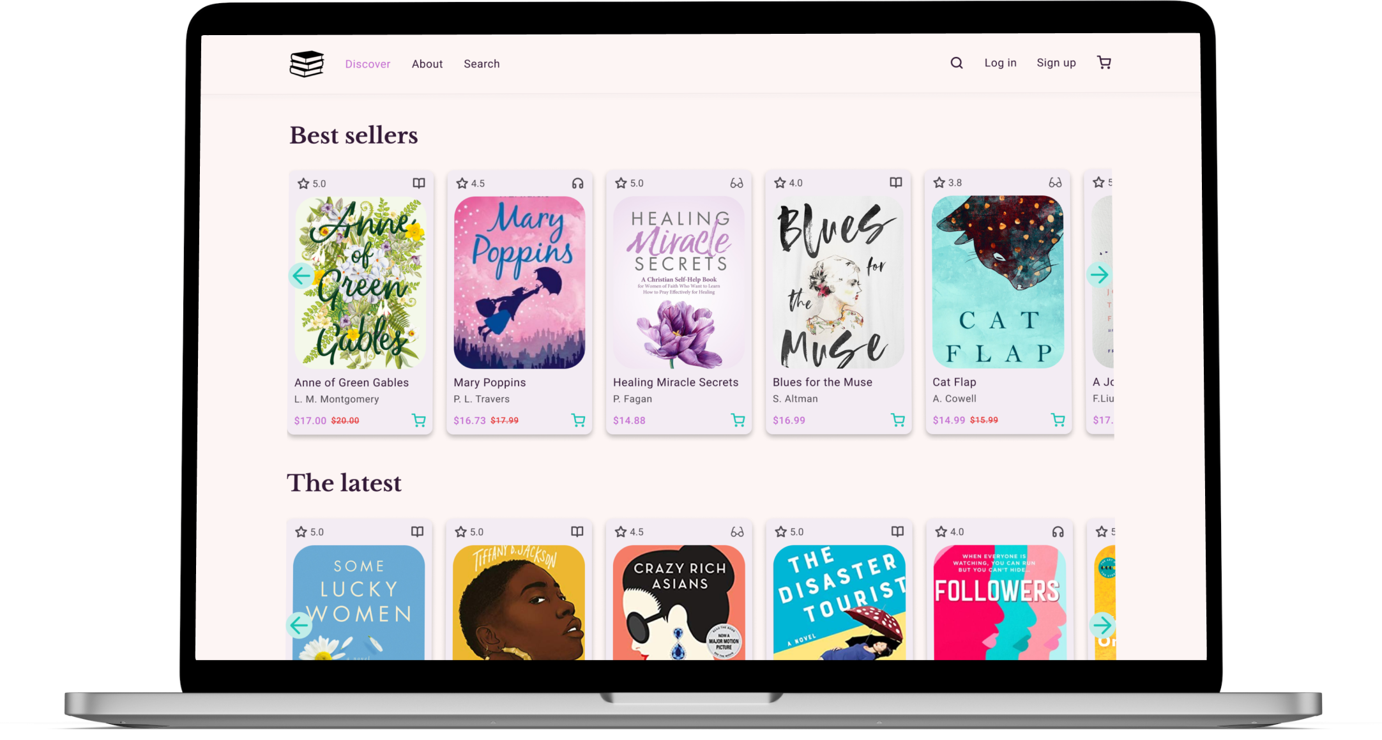Click the Log in link
This screenshot has height=740, width=1382.
pos(1000,63)
